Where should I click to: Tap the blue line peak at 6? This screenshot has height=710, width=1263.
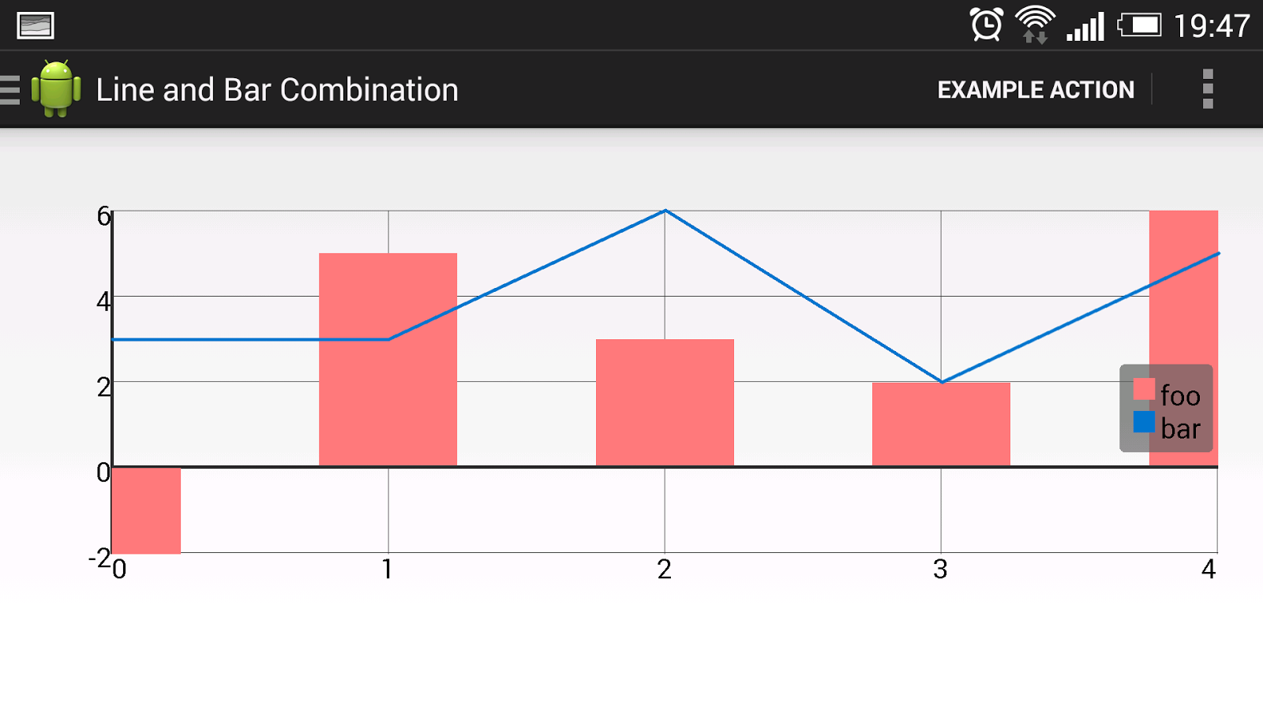[665, 211]
